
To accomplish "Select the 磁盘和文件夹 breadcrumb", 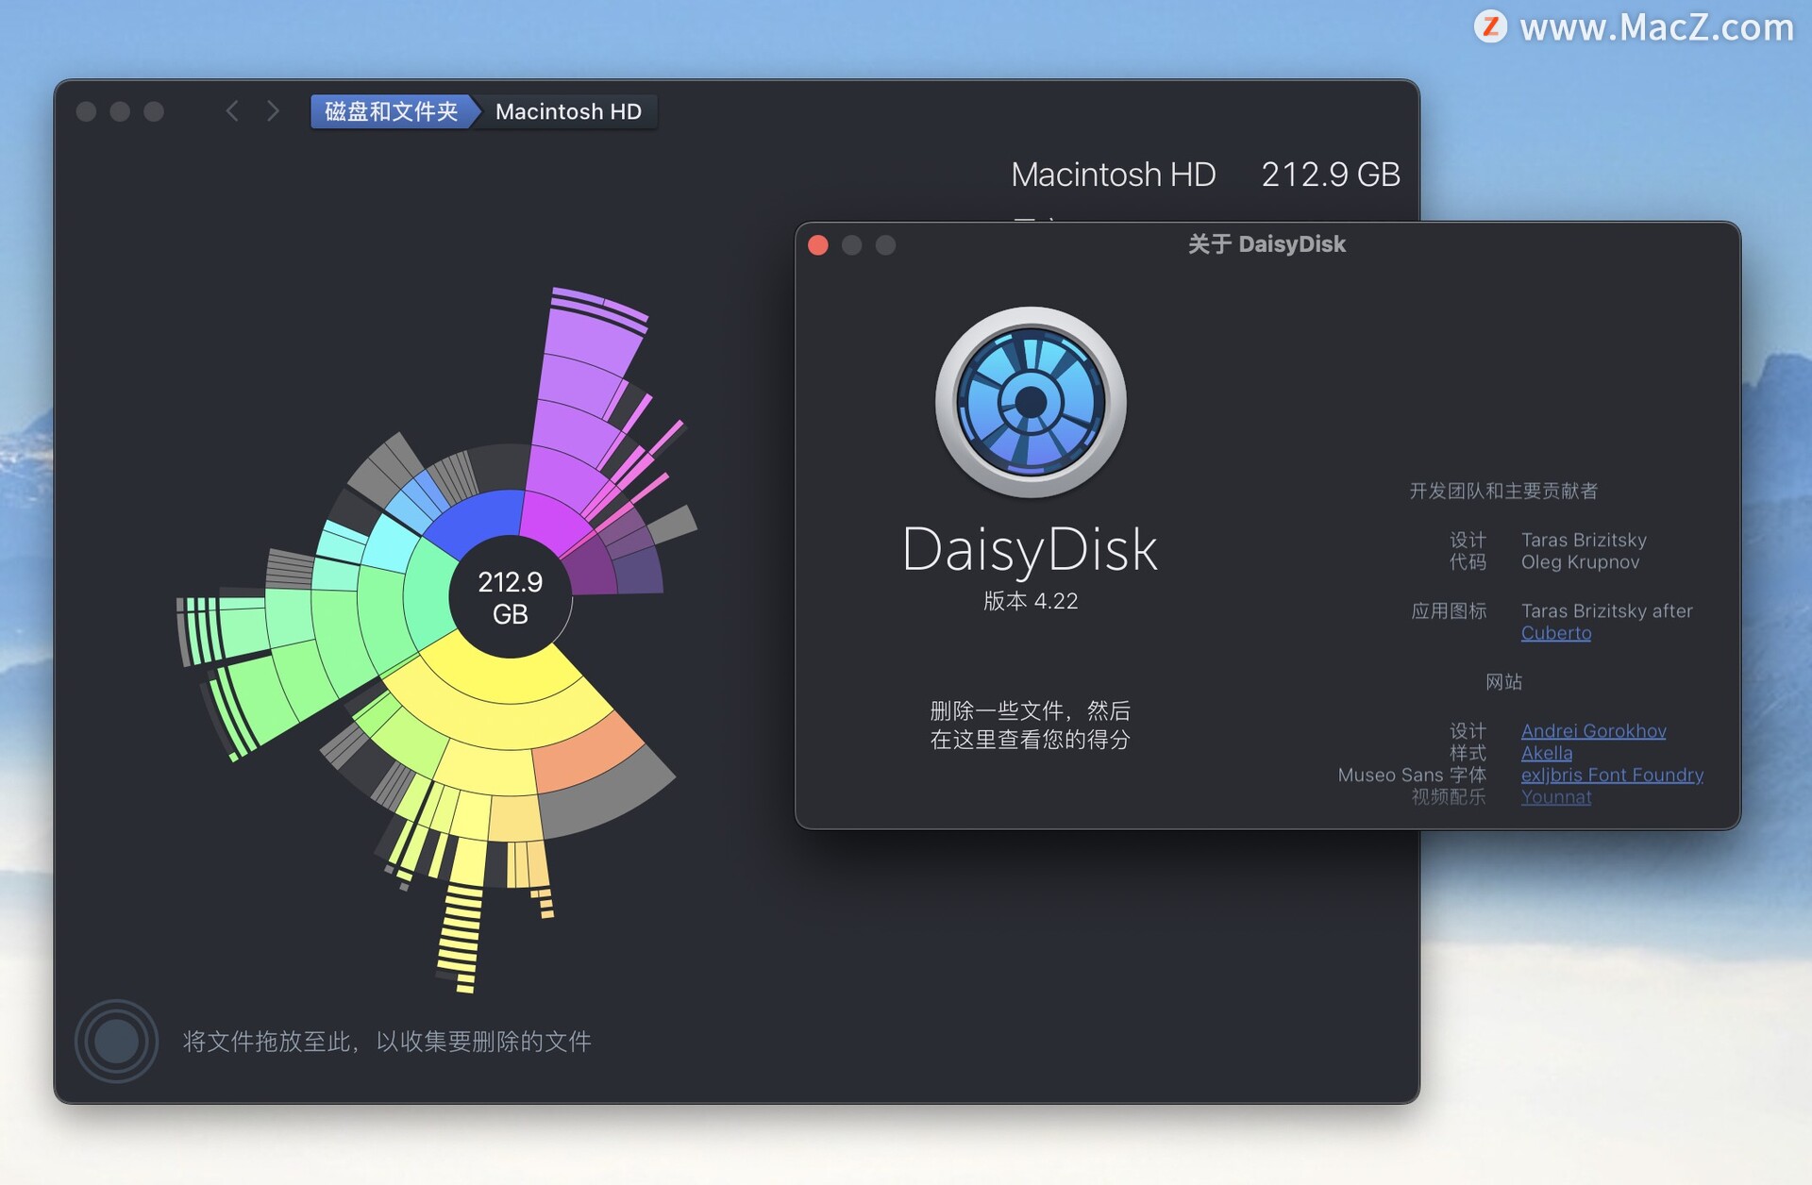I will [391, 111].
